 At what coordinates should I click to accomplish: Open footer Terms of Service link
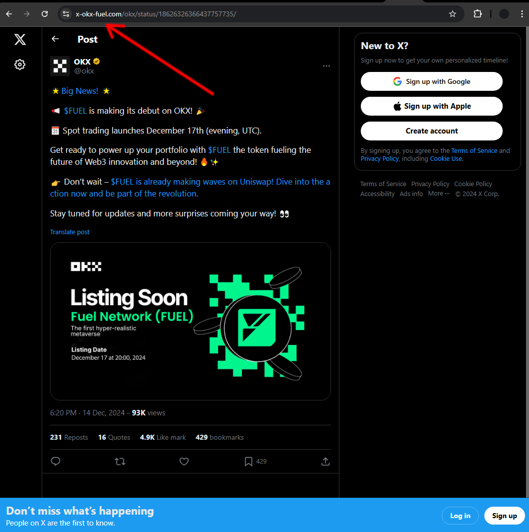tap(383, 184)
